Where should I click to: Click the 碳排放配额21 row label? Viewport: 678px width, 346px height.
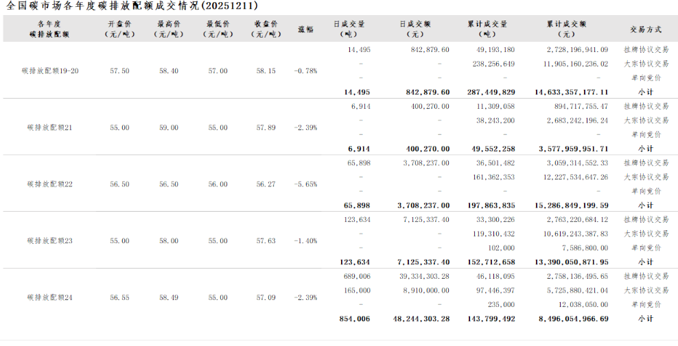[x=50, y=127]
